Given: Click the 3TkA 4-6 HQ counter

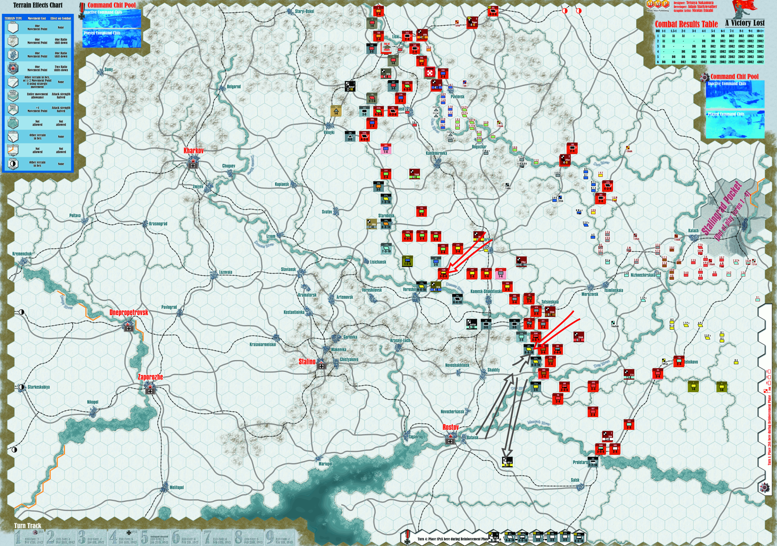Looking at the screenshot, I should pos(565,160).
